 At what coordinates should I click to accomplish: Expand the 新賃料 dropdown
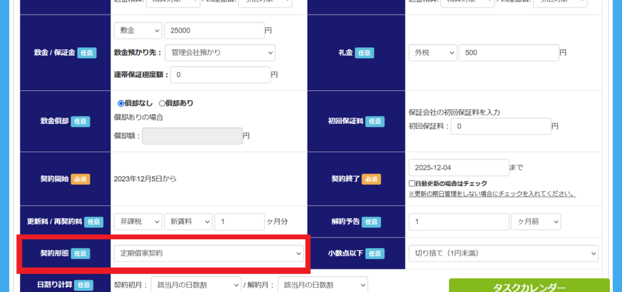point(188,222)
